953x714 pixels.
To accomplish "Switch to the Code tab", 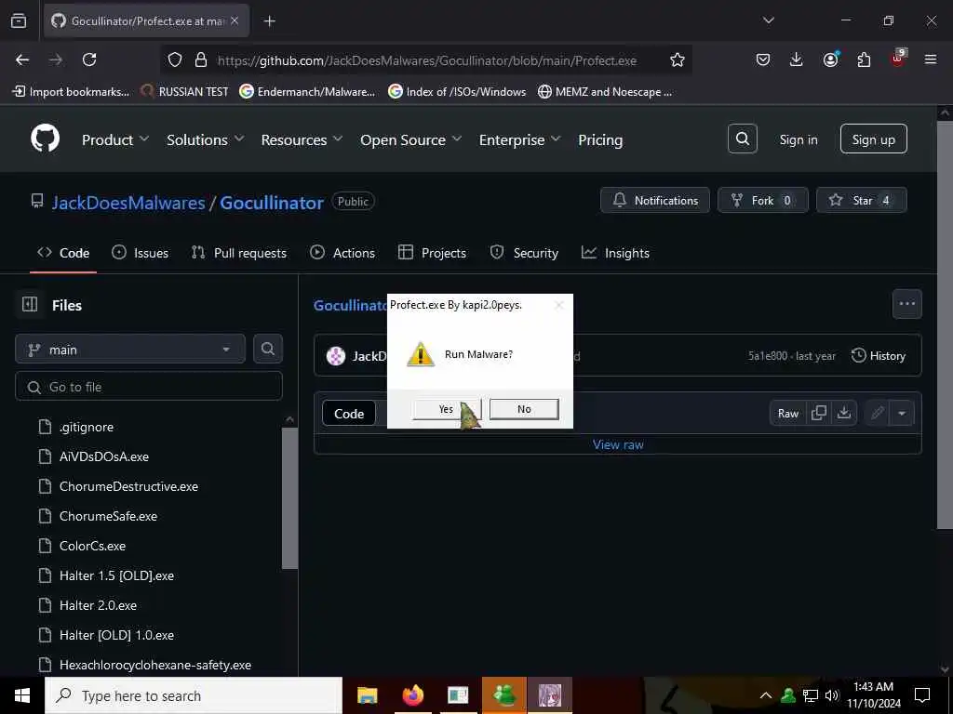I will coord(63,253).
